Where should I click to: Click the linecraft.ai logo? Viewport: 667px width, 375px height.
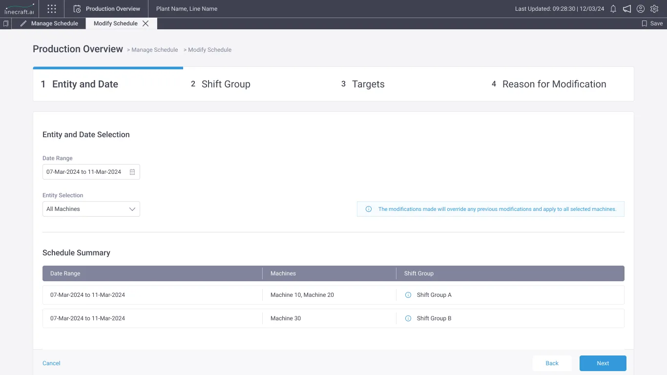[20, 9]
